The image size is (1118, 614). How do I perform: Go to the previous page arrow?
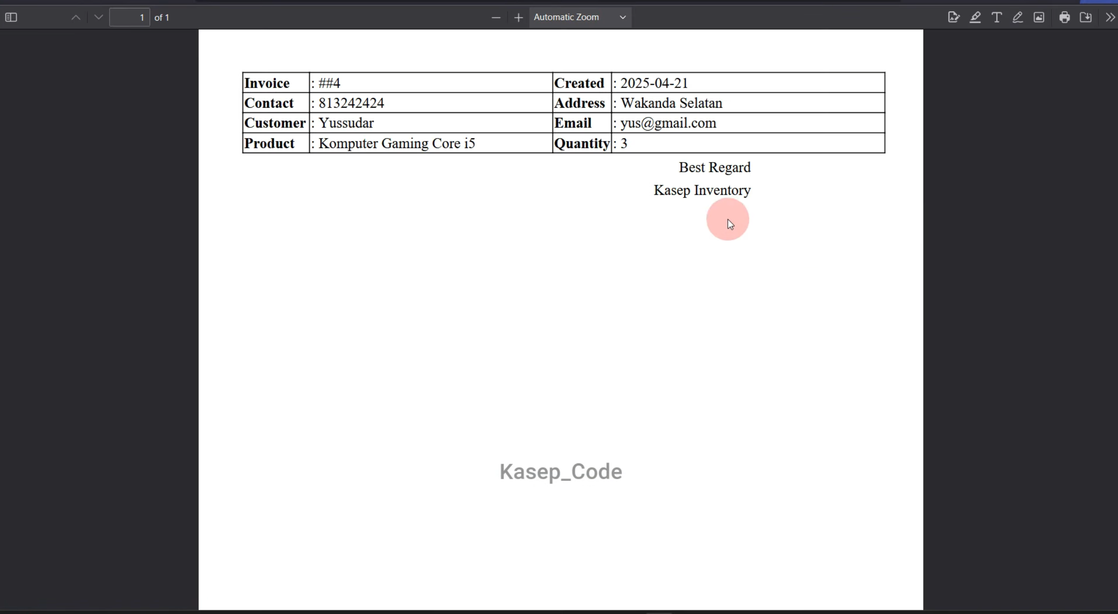(76, 18)
